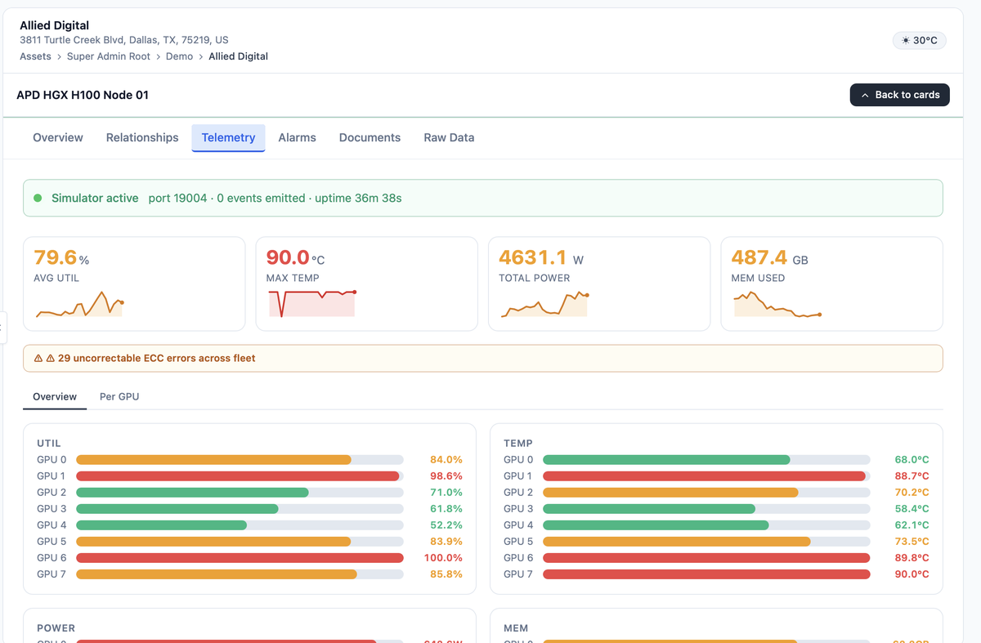Click the Back to cards button
Viewport: 981px width, 643px height.
click(x=900, y=95)
